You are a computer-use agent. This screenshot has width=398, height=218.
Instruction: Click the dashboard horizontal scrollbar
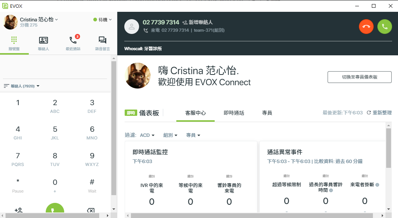pos(252,215)
